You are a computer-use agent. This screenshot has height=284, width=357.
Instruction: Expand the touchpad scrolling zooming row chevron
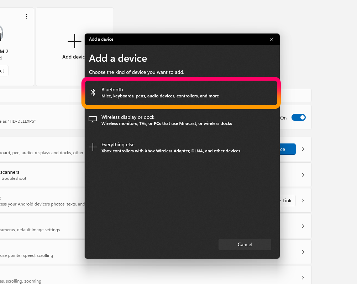[x=303, y=278]
